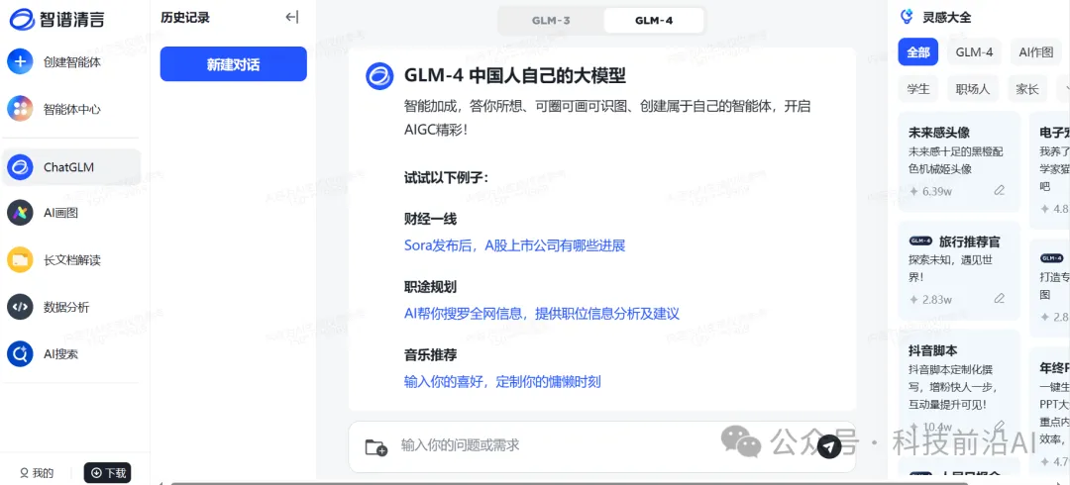
Task: Select the GLM-4 filter chip
Action: click(x=974, y=51)
